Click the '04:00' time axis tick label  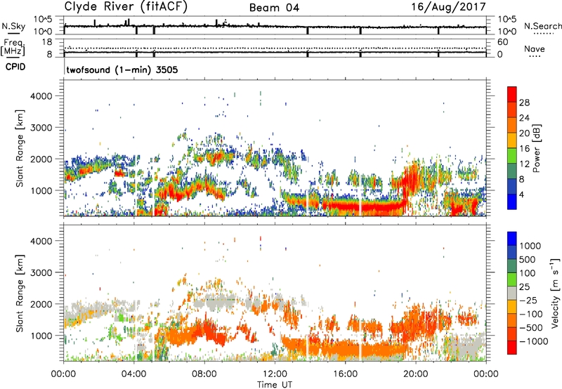click(134, 374)
